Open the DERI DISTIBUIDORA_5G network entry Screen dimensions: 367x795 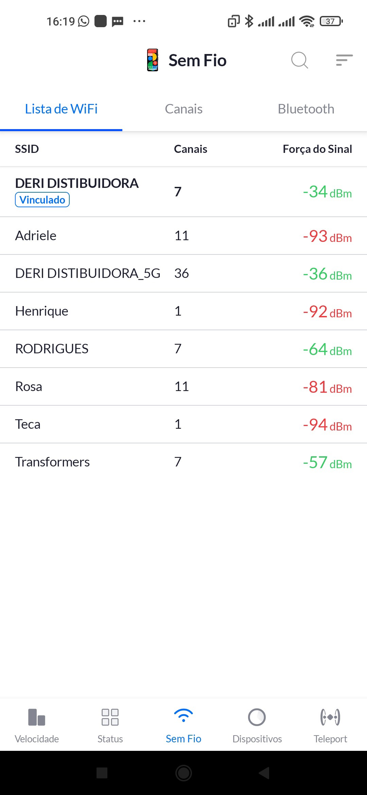click(183, 273)
